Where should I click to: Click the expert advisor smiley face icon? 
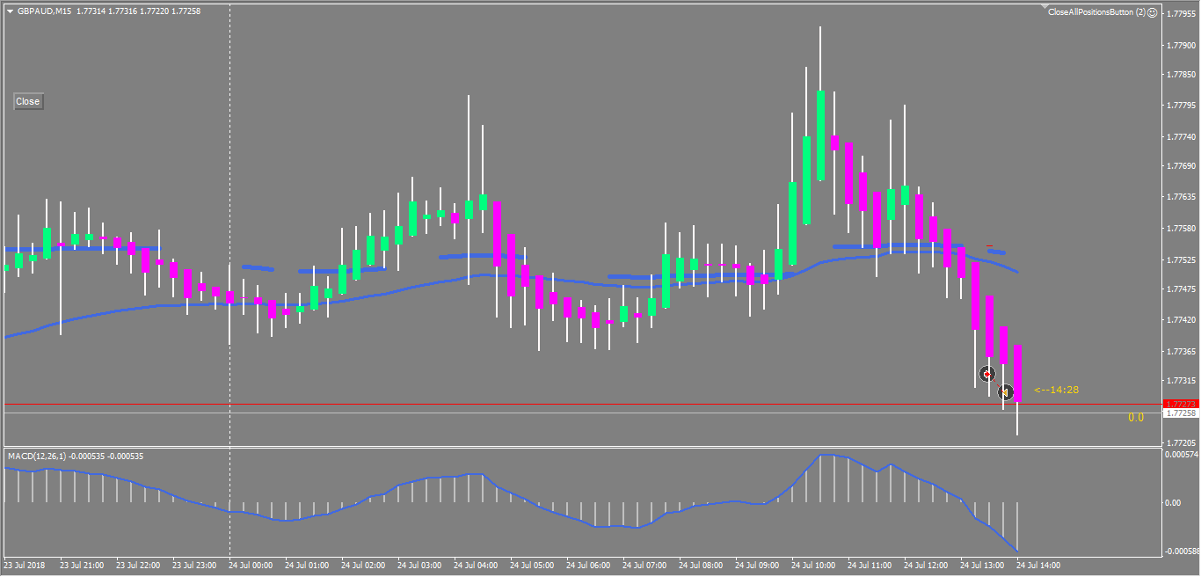coord(1153,12)
